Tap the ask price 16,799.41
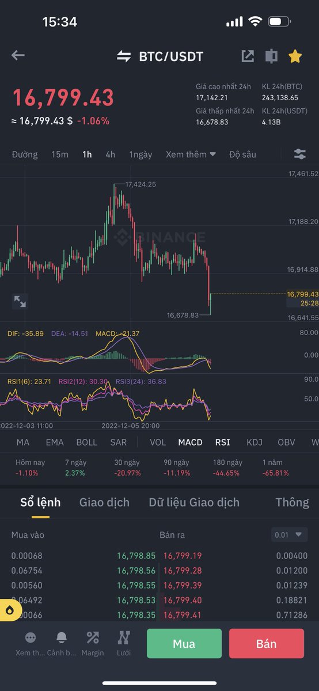 [x=183, y=615]
